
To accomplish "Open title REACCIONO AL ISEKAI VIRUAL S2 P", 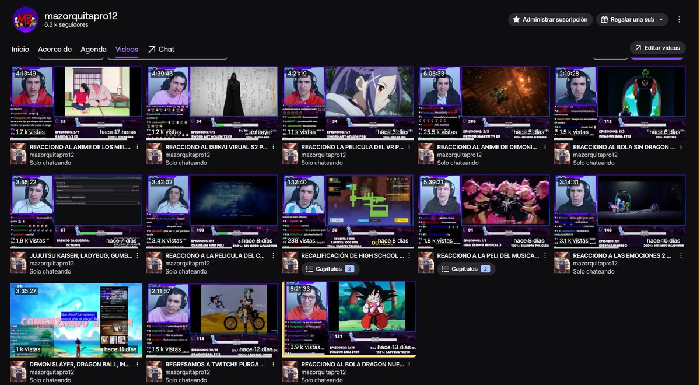I will (x=216, y=147).
